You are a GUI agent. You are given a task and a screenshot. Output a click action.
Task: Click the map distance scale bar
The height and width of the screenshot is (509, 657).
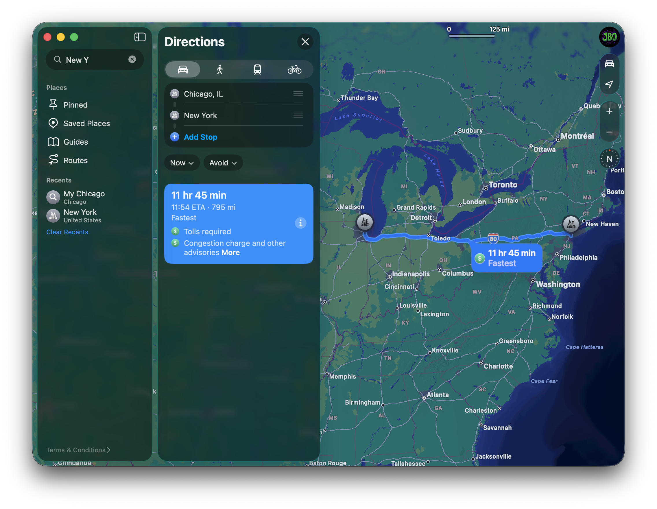[472, 36]
